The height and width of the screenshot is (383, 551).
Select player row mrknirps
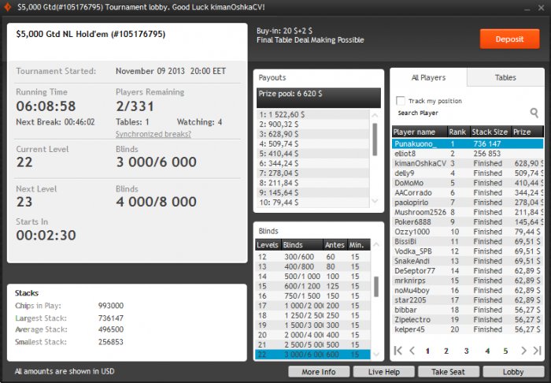468,281
